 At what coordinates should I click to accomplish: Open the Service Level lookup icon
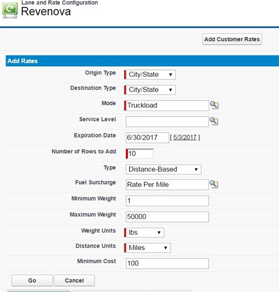214,121
